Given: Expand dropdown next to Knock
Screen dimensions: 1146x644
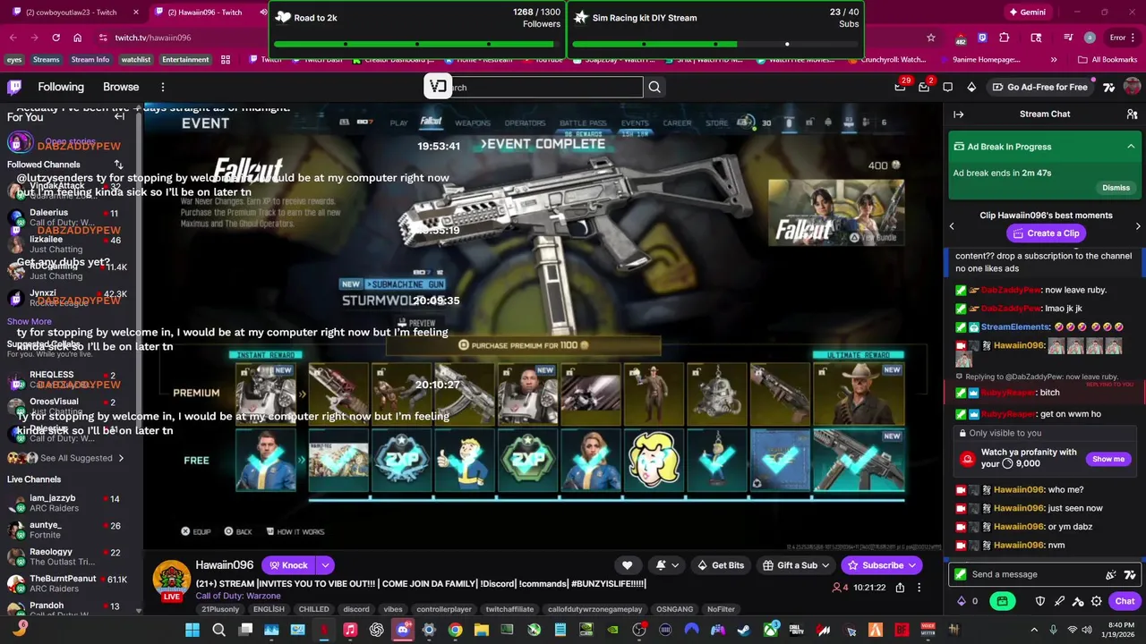Looking at the screenshot, I should tap(326, 565).
